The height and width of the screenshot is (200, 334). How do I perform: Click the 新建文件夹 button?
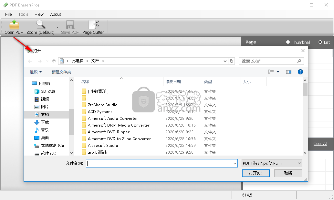(x=61, y=72)
